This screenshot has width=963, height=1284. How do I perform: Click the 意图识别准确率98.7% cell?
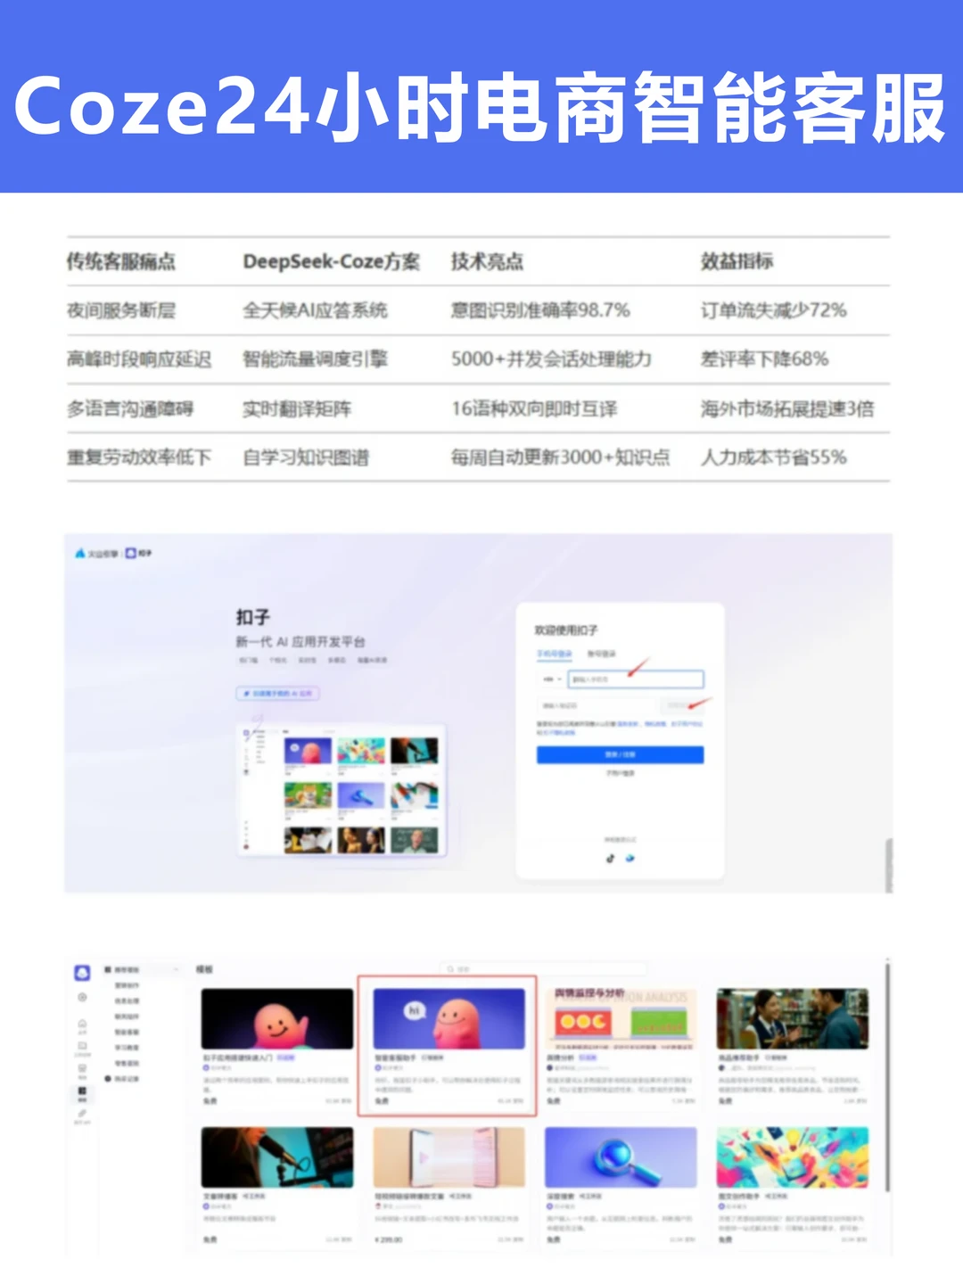pos(540,310)
